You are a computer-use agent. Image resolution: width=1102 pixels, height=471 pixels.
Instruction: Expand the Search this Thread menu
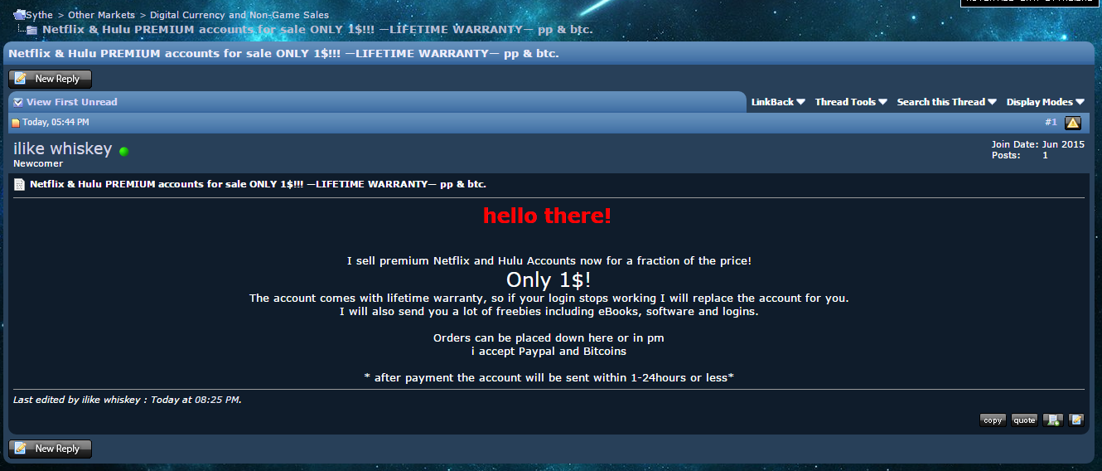(x=946, y=102)
